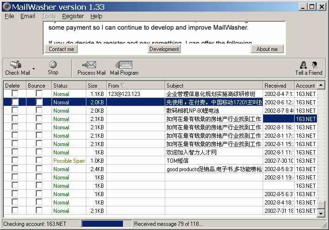Select the good products subject cell
This screenshot has width=329, height=230.
point(214,169)
